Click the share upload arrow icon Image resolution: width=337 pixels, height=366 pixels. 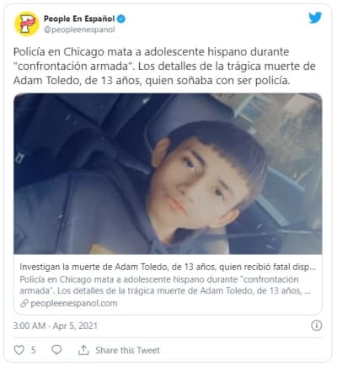tap(83, 350)
